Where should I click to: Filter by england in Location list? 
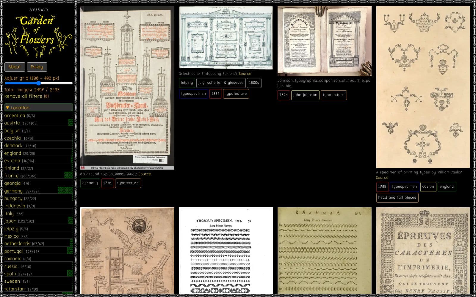(x=39, y=153)
